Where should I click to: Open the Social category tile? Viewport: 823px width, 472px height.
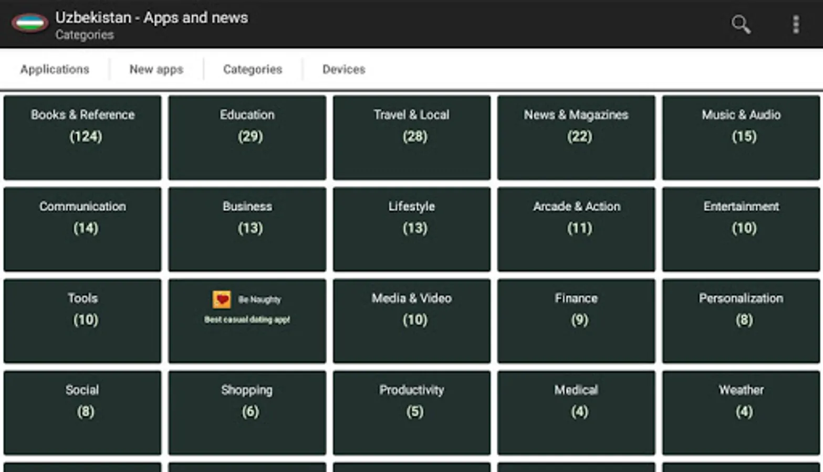click(82, 413)
